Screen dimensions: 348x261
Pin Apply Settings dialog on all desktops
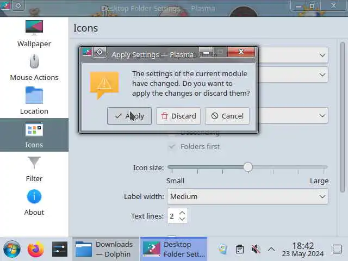click(100, 52)
